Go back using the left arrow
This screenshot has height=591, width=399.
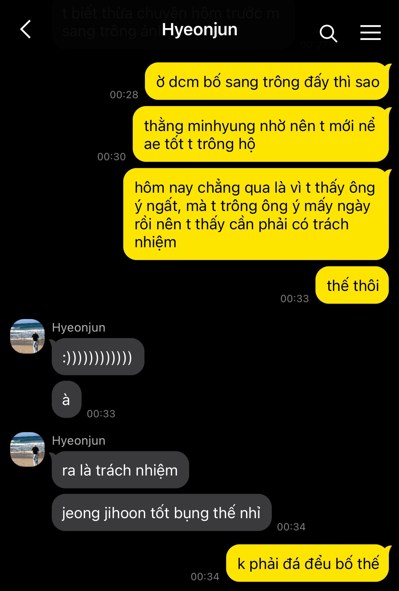[x=26, y=29]
